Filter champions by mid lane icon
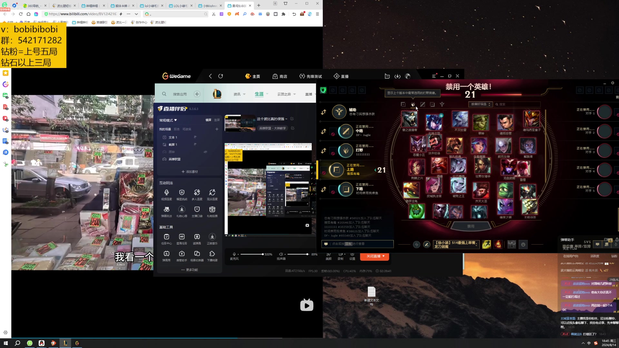 point(423,104)
